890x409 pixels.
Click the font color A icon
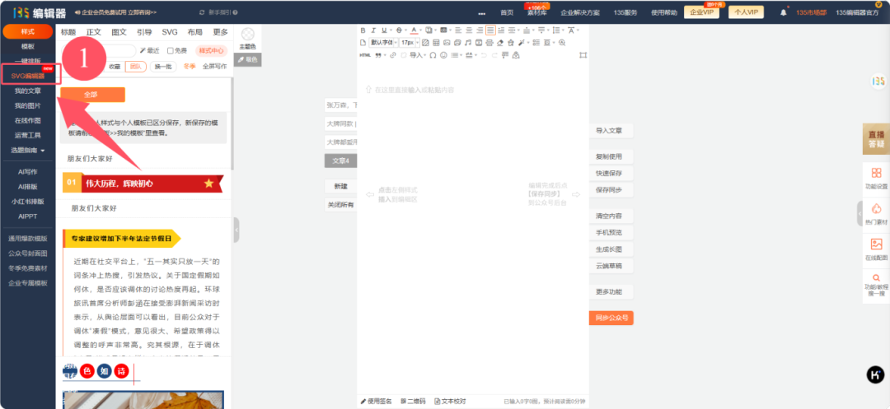[415, 30]
